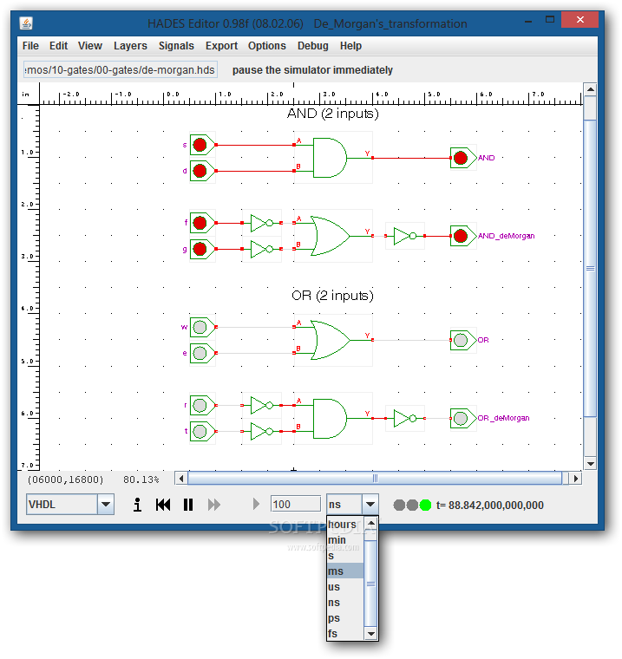Select the OR output LED
The height and width of the screenshot is (659, 622).
[x=462, y=340]
